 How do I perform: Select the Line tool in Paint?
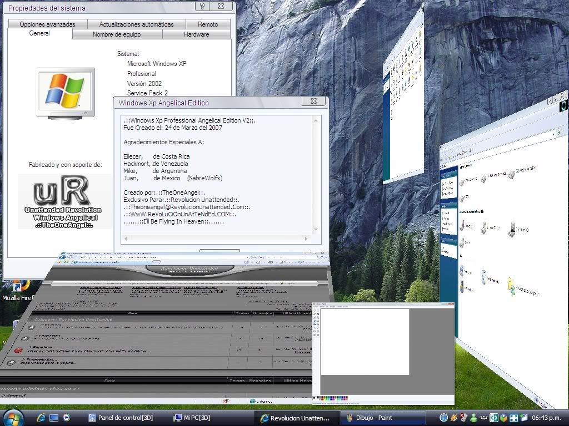pos(315,327)
